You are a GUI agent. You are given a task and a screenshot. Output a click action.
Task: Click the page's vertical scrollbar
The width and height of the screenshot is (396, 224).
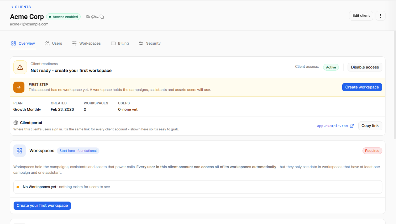[394, 85]
